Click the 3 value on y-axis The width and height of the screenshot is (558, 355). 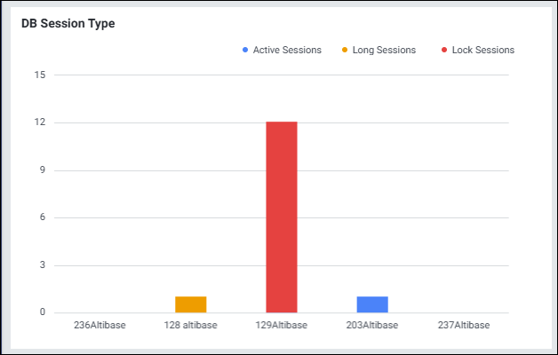[x=42, y=265]
